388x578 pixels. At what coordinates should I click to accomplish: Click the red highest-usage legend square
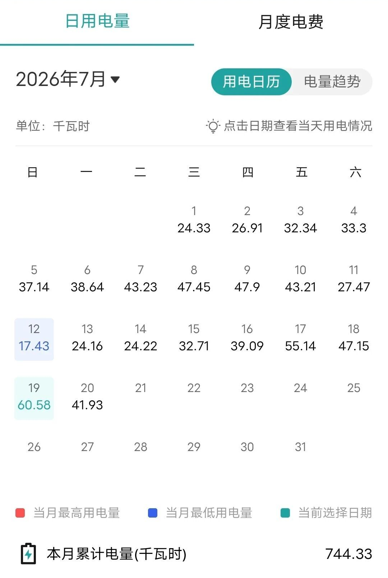coord(20,513)
